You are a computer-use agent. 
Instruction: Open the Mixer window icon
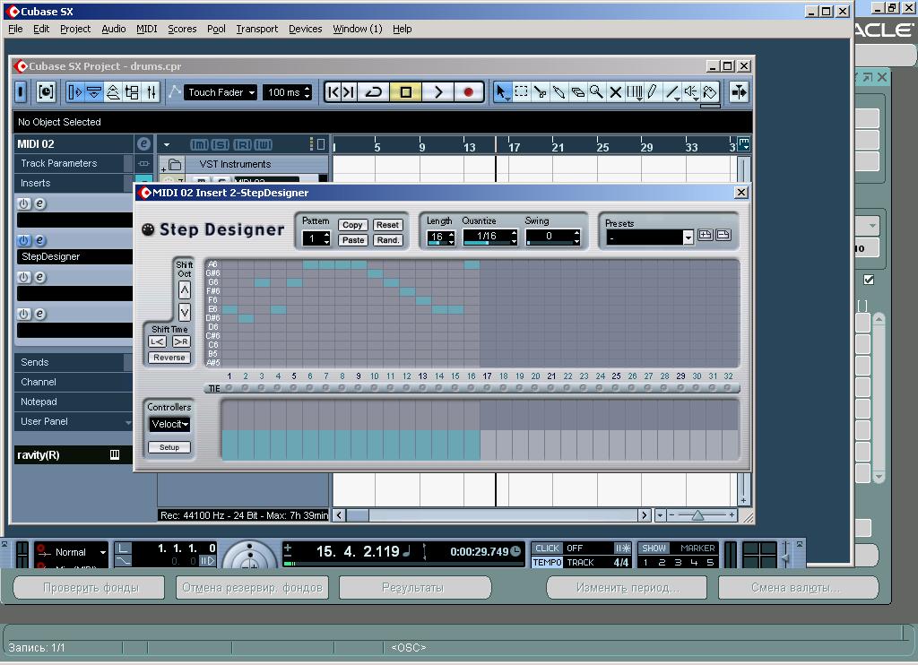pyautogui.click(x=151, y=92)
